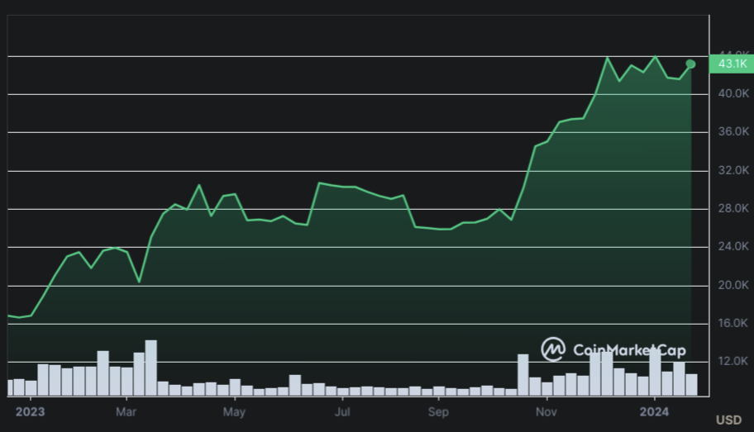Image resolution: width=754 pixels, height=432 pixels.
Task: Select the 24.0K price axis label
Action: point(733,247)
